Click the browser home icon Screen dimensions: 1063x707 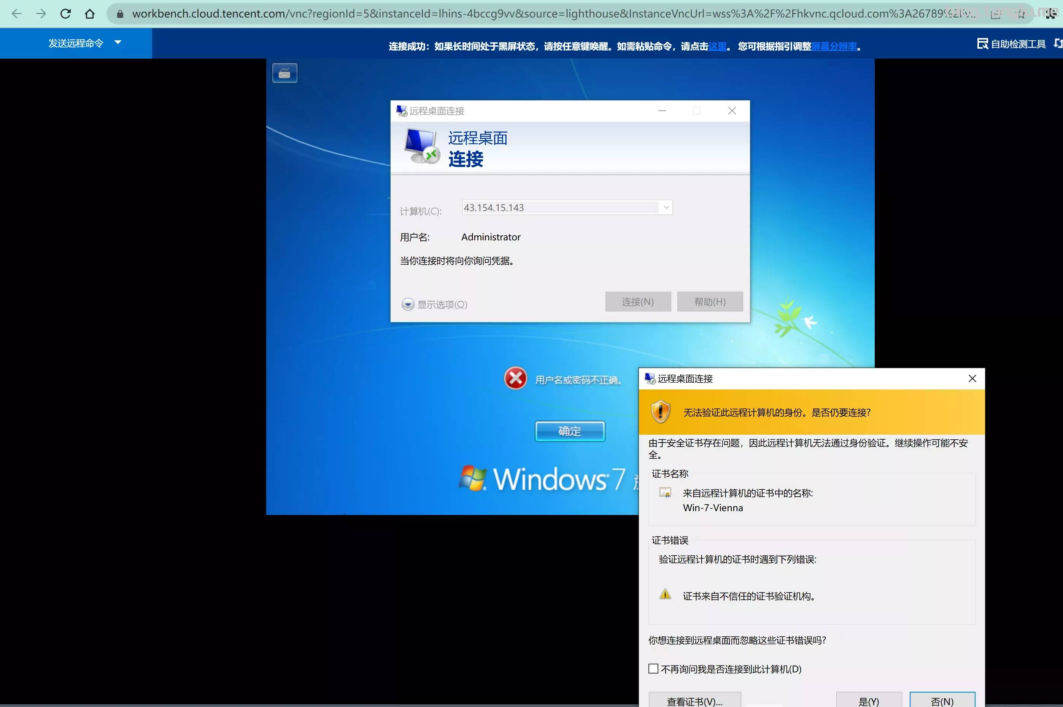[90, 14]
